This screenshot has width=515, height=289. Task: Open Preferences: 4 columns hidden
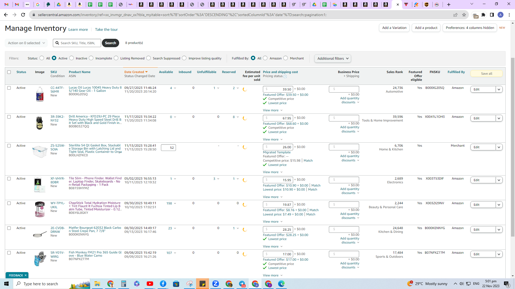470,28
